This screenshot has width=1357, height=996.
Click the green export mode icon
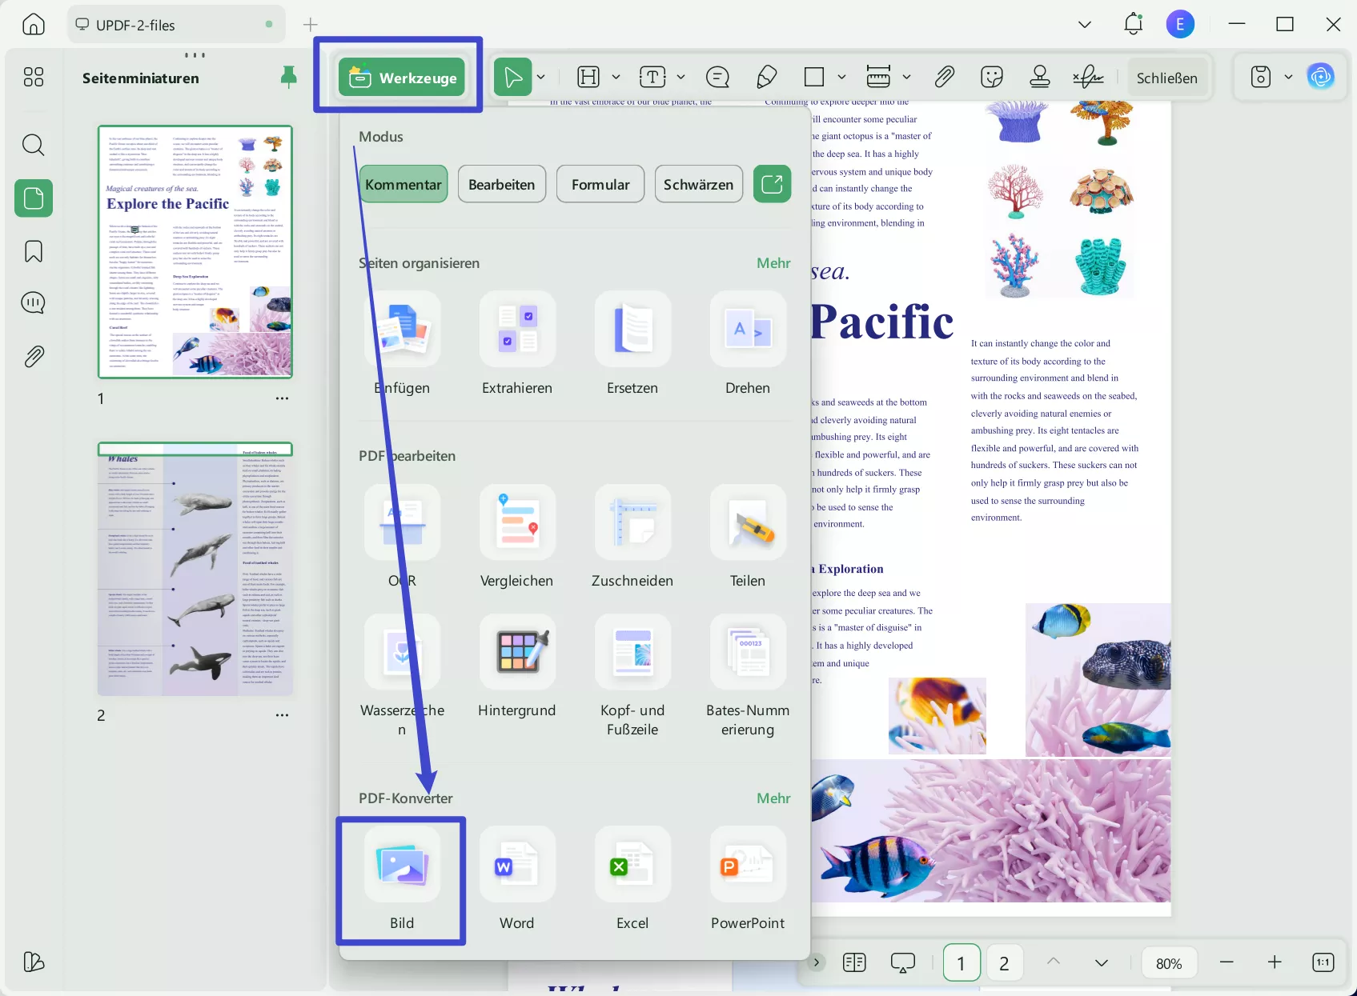pyautogui.click(x=773, y=184)
